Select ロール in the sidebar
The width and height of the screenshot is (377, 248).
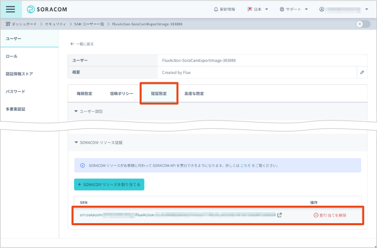click(29, 56)
